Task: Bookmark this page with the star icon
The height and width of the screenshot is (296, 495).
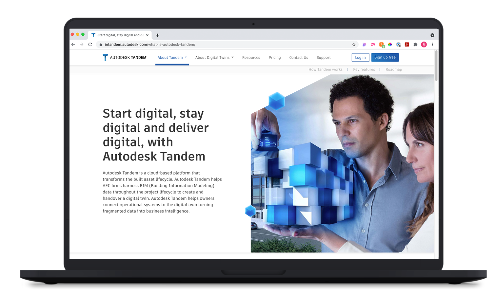Action: point(354,45)
